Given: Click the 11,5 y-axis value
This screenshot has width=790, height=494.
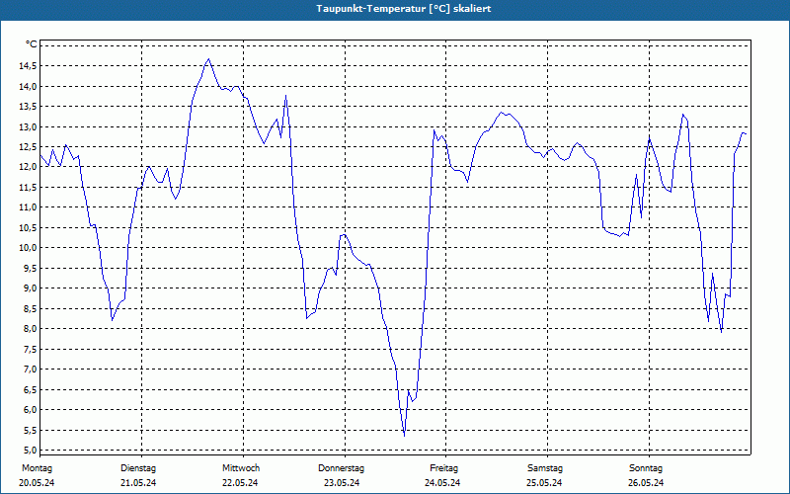Looking at the screenshot, I should pyautogui.click(x=29, y=187).
